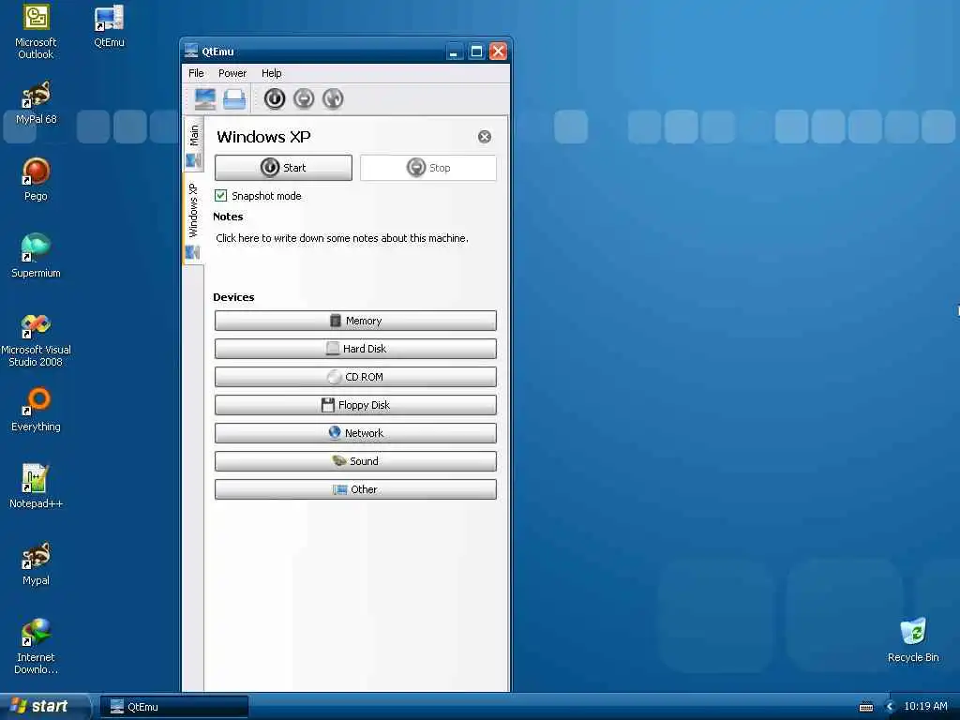Viewport: 960px width, 720px height.
Task: Switch to the Main vertical tab
Action: (193, 144)
